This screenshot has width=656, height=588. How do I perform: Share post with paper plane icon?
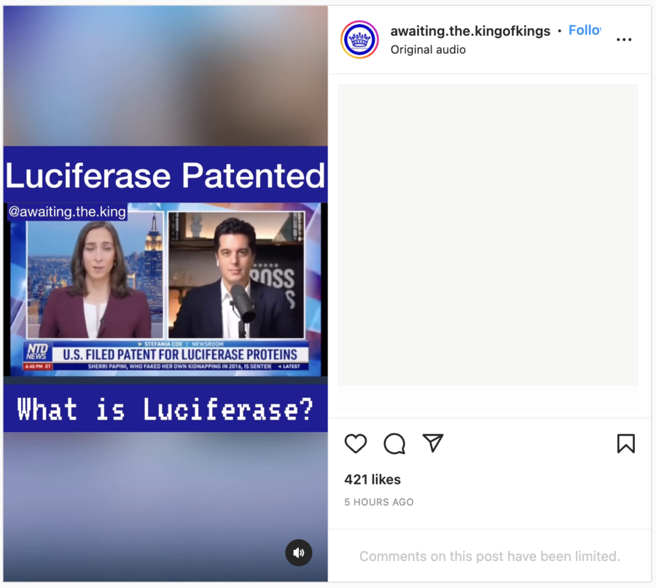click(x=432, y=443)
